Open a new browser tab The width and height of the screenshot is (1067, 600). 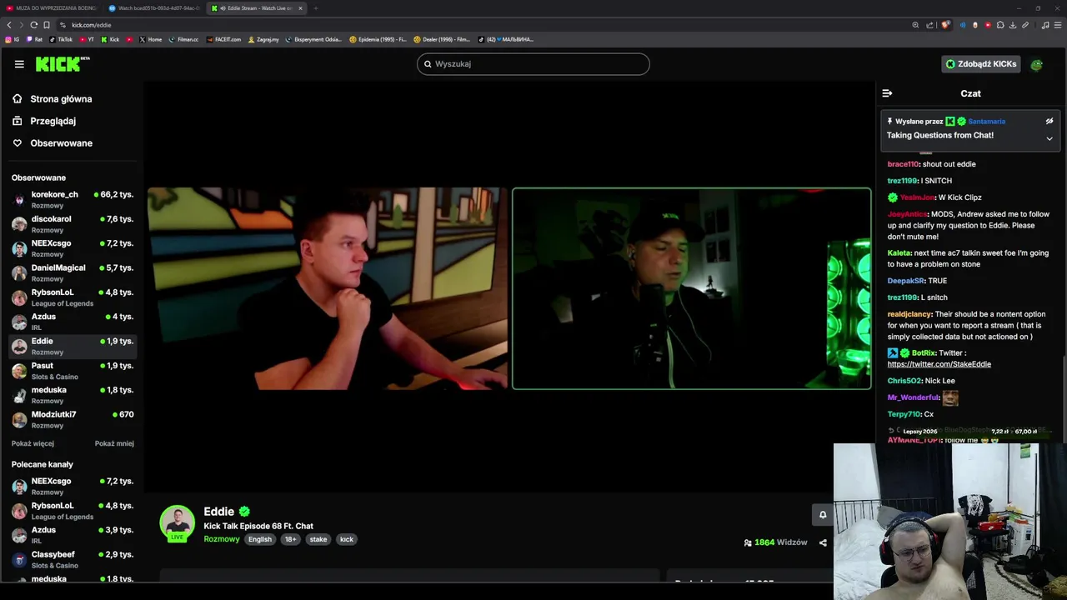tap(315, 8)
